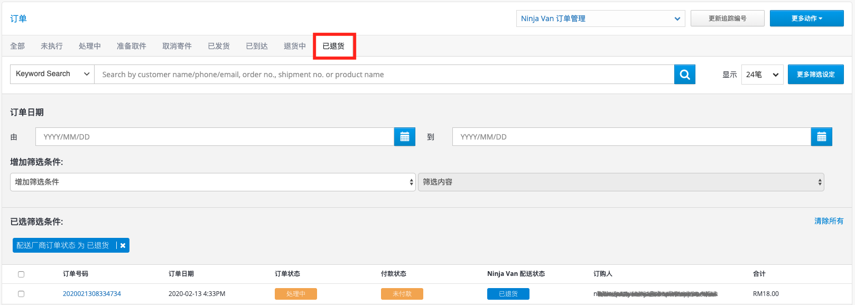Open the 24笔 display count dropdown

[x=762, y=75]
